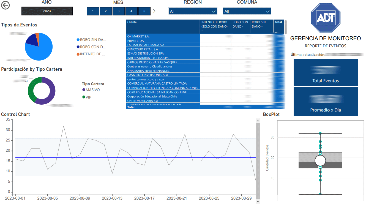Click the Tipos de Eventos title
Viewport: 366px width, 204px height.
click(19, 25)
